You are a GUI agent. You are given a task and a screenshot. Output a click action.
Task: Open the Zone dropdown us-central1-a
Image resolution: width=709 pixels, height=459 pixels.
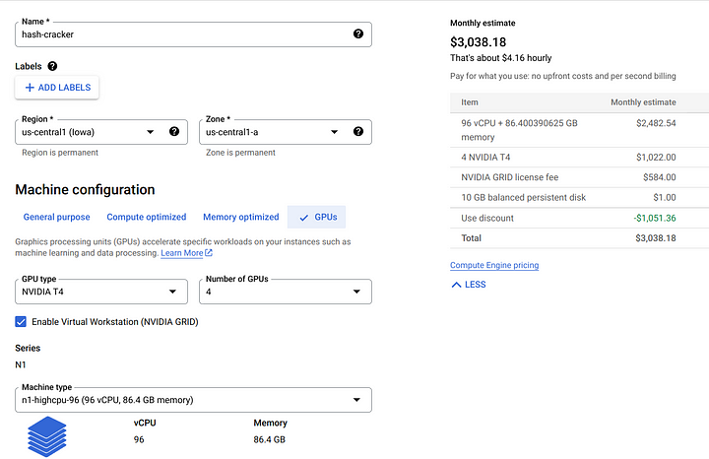click(x=286, y=132)
